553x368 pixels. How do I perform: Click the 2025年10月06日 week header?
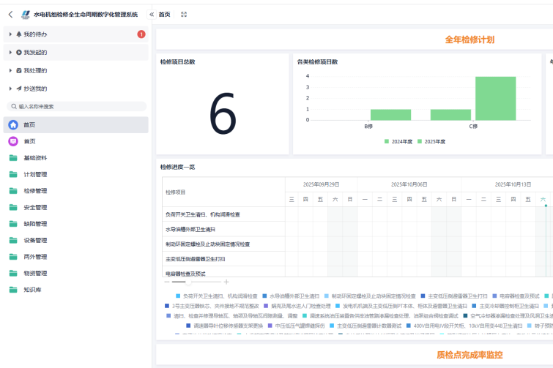pos(409,184)
